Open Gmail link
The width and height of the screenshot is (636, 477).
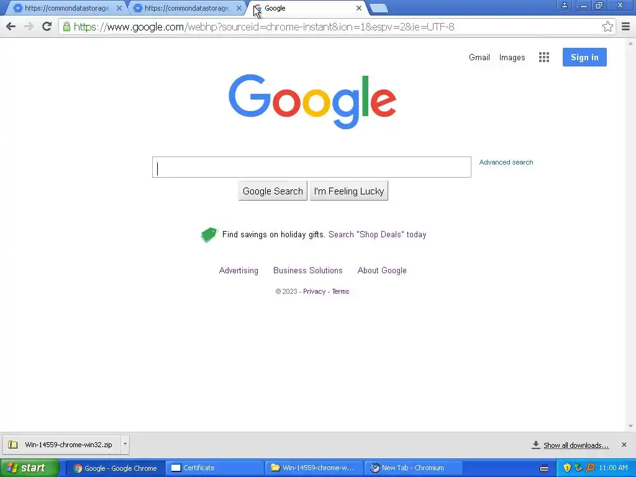(x=479, y=57)
